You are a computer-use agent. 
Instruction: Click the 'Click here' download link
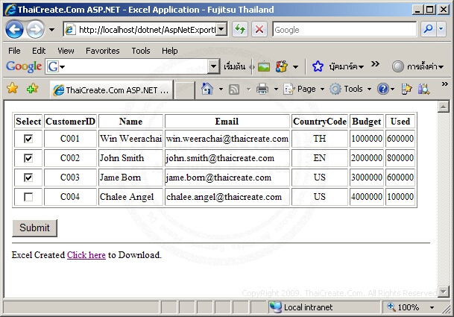coord(86,255)
